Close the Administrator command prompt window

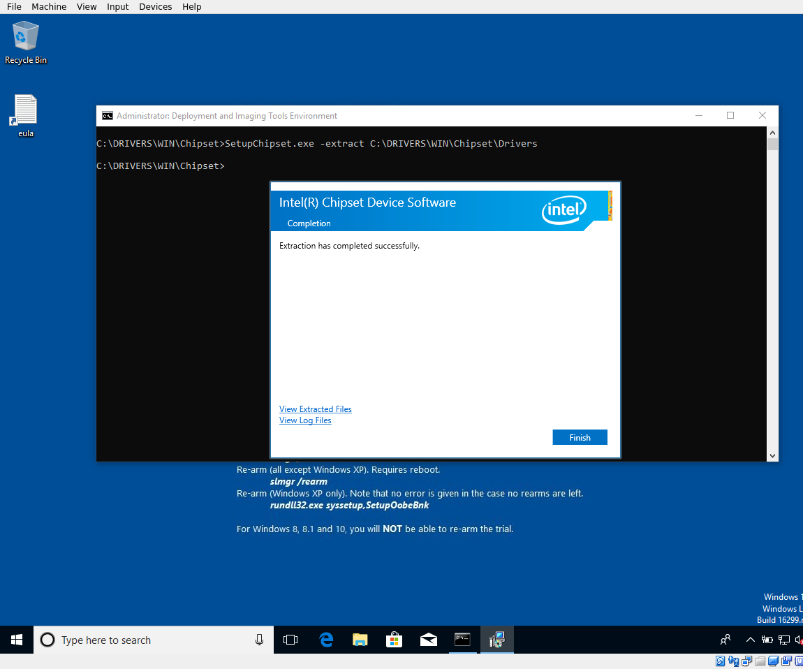(762, 116)
